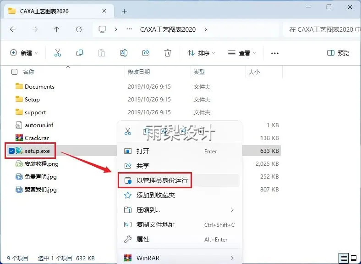Refresh the current folder view
Image resolution: width=361 pixels, height=264 pixels.
(79, 29)
